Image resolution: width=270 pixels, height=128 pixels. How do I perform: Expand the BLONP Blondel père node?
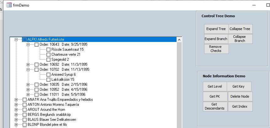(16, 124)
